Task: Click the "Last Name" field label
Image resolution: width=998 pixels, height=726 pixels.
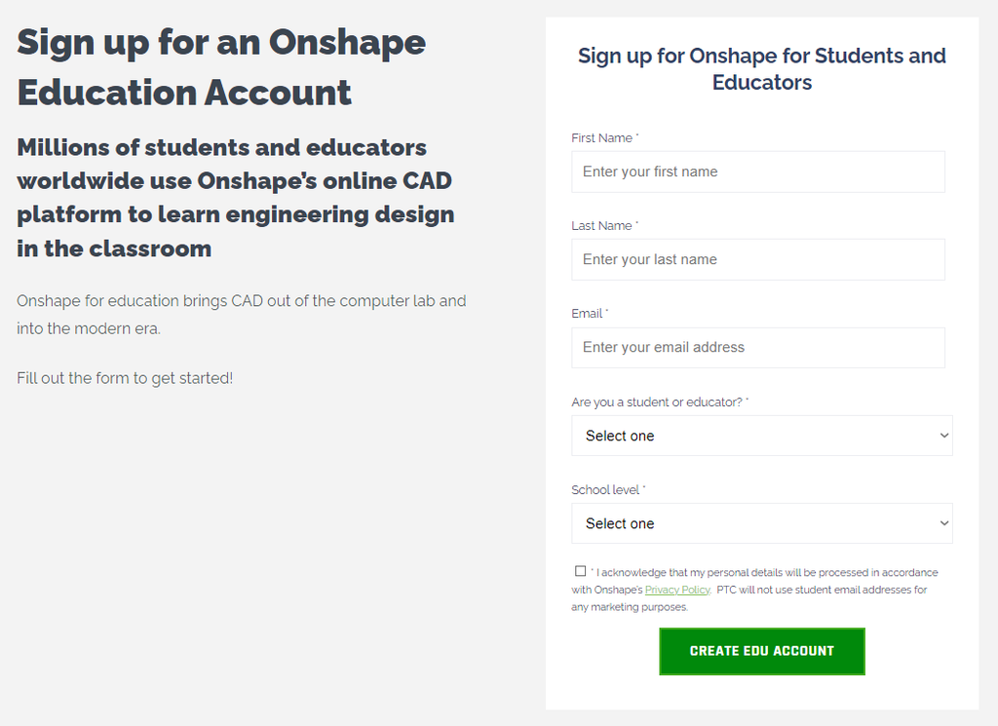Action: pyautogui.click(x=602, y=226)
